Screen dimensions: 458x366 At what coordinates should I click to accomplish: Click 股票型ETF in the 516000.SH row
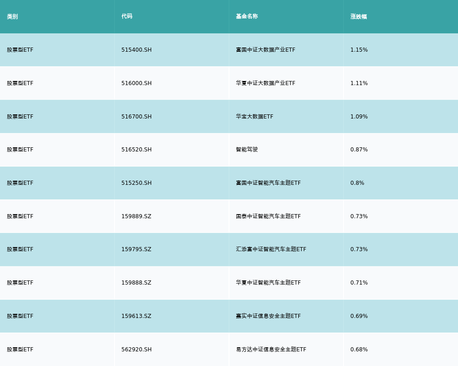(20, 83)
